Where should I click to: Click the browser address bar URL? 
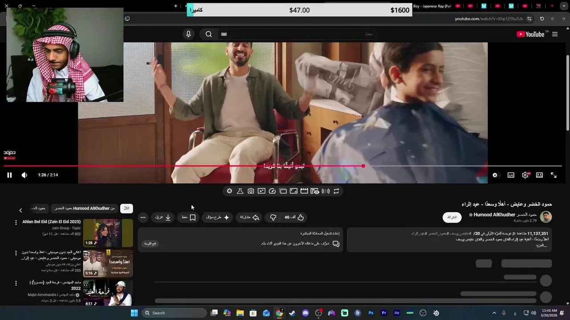tap(489, 19)
